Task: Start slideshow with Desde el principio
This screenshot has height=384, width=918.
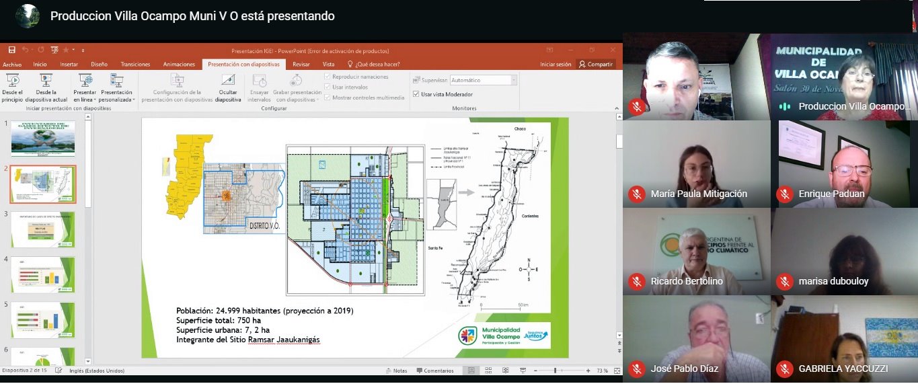Action: point(12,87)
